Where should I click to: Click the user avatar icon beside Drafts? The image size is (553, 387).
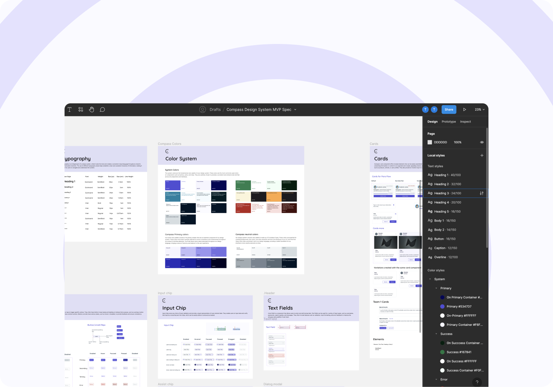tap(202, 110)
